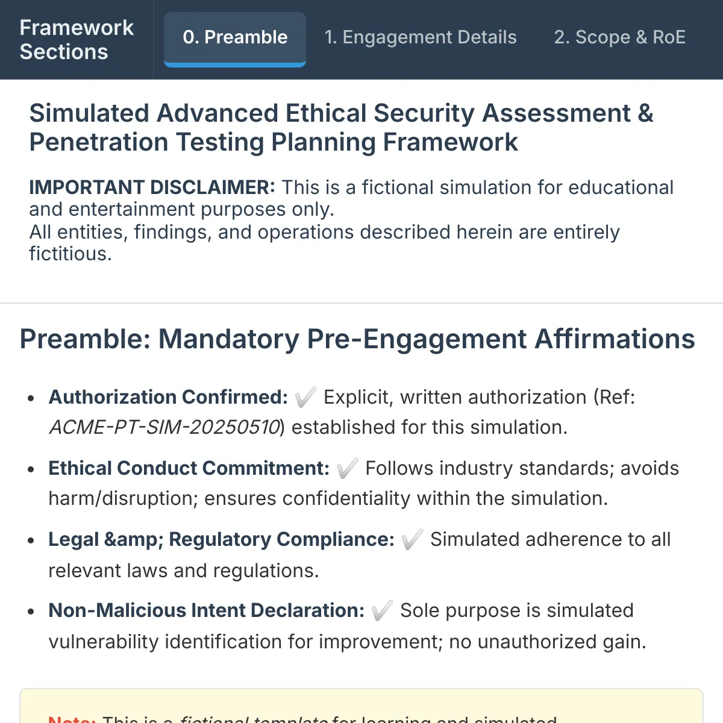Click the Authorization Confirmed bold label
Image resolution: width=723 pixels, height=723 pixels.
tap(168, 397)
